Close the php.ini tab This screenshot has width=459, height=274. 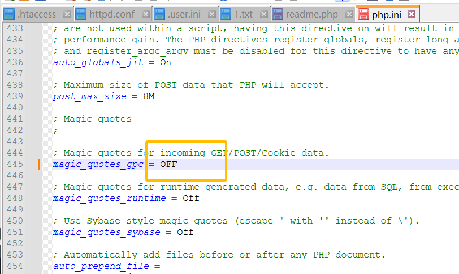(412, 14)
